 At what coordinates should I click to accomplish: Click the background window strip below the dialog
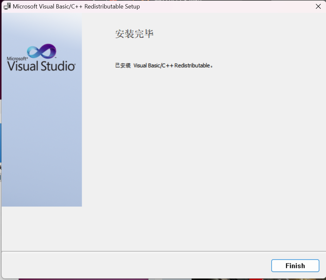(98, 279)
